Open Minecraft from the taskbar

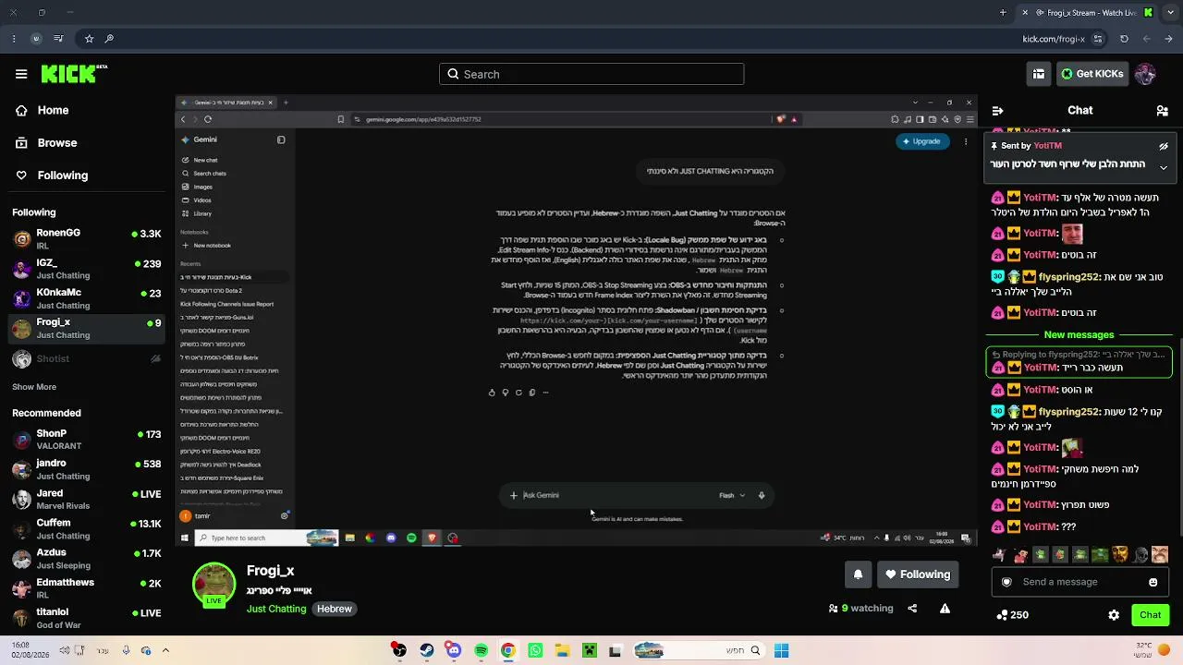589,651
